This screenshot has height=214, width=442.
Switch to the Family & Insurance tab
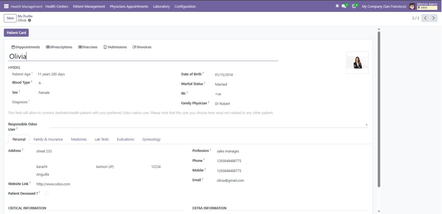click(48, 139)
